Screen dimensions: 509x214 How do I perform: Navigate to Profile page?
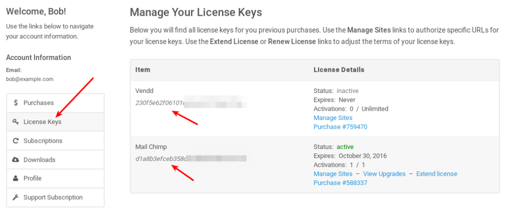point(33,178)
